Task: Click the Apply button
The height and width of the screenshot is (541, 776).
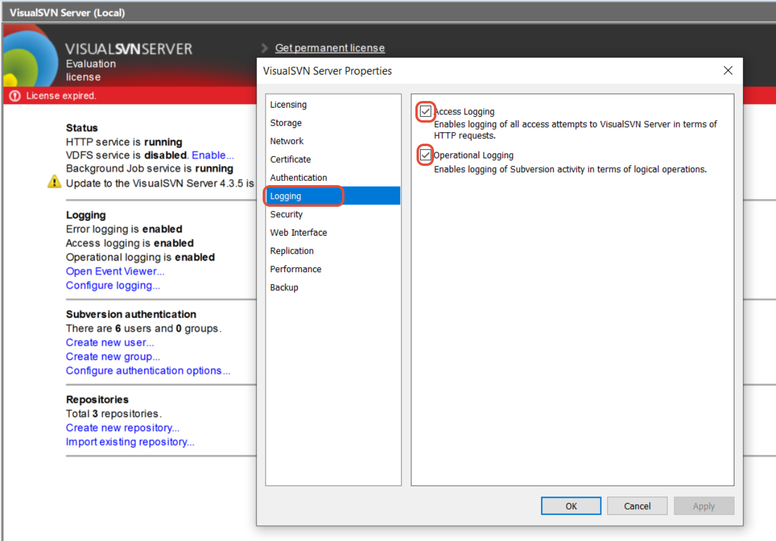Action: pos(704,506)
